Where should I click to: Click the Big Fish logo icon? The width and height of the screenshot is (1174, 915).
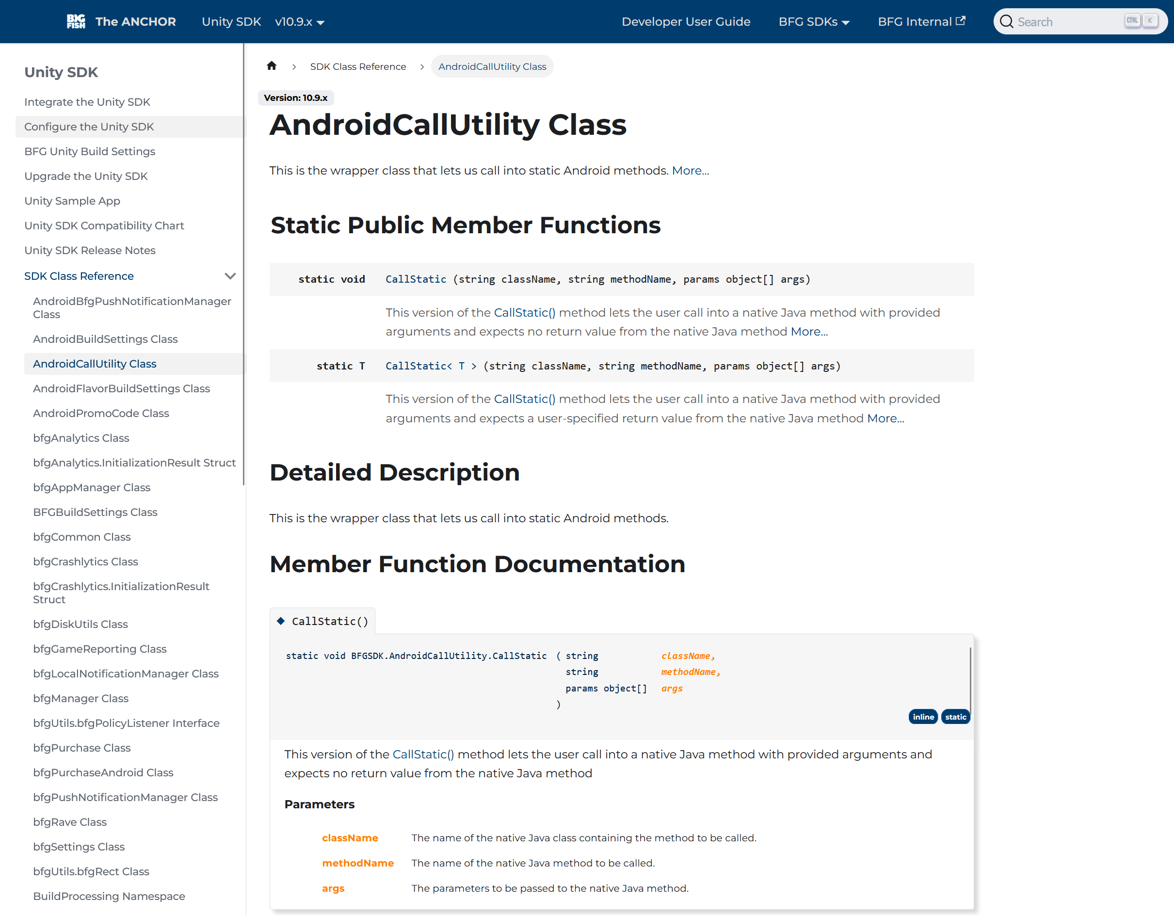coord(76,21)
